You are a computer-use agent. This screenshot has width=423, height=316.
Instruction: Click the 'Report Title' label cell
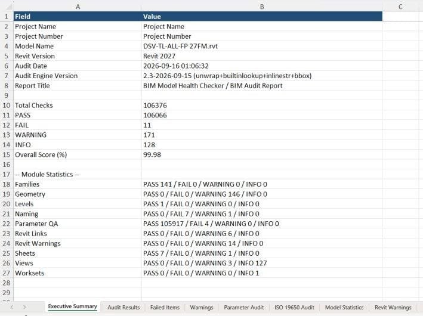(78, 86)
